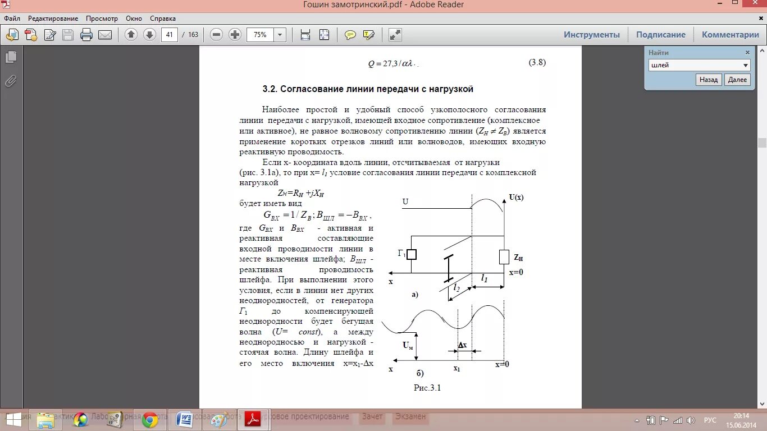Click the heading 3.2. Согласование линии передачи
The width and height of the screenshot is (767, 431).
click(368, 89)
